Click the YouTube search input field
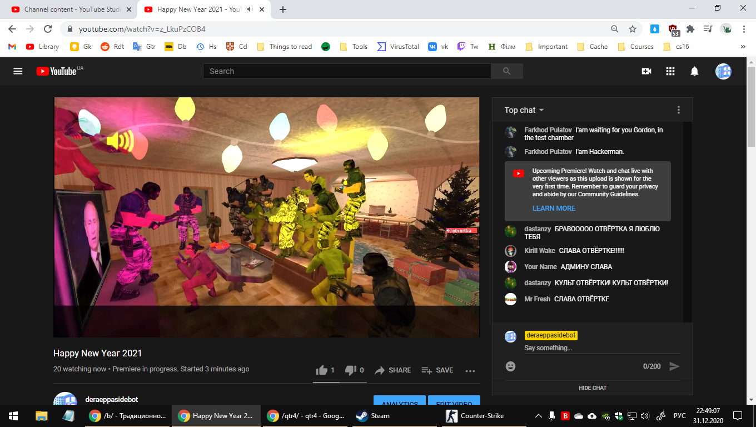Image resolution: width=756 pixels, height=427 pixels. [347, 71]
